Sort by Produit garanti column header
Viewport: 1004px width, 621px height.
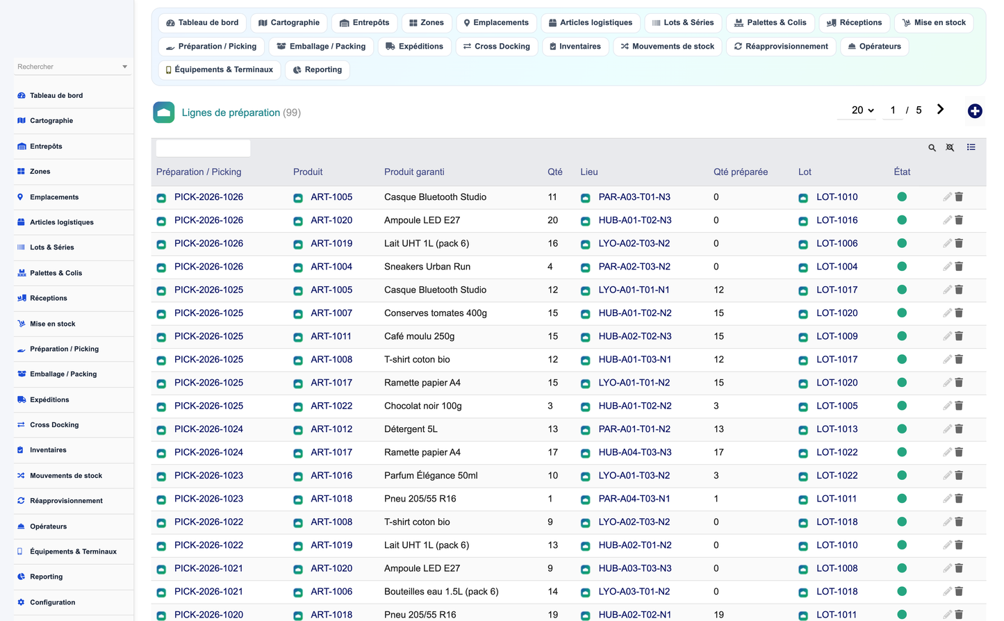pos(414,172)
